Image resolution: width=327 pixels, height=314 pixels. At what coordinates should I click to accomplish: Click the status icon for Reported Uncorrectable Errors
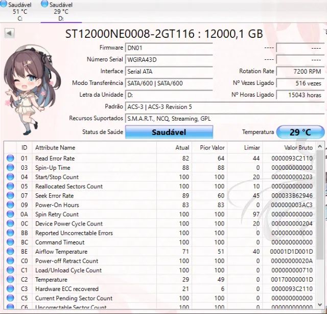[x=10, y=233]
